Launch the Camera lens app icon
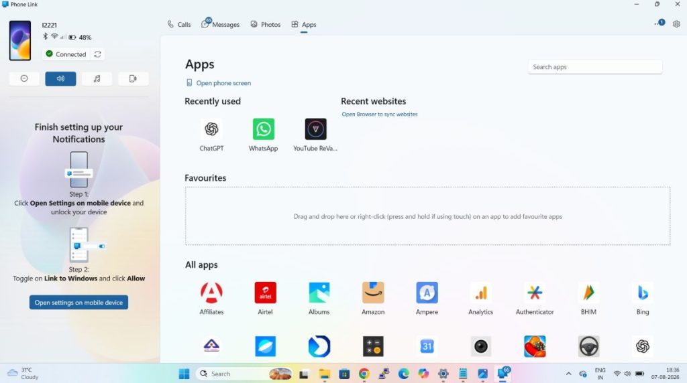687x383 pixels. coord(480,346)
